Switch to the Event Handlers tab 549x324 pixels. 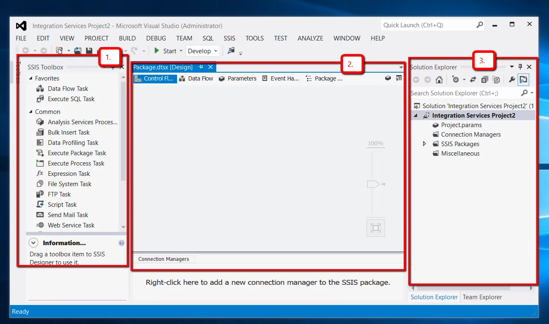tap(280, 78)
